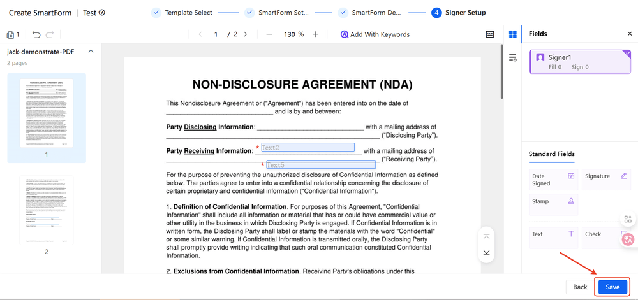The image size is (638, 300).
Task: Open the fields grid panel icon
Action: 512,34
